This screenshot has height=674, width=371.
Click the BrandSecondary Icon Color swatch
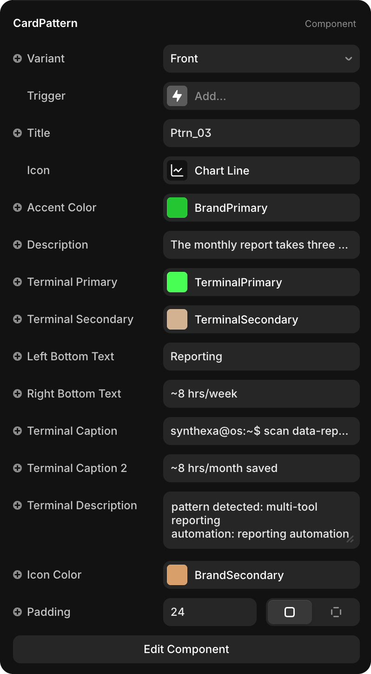pyautogui.click(x=177, y=575)
